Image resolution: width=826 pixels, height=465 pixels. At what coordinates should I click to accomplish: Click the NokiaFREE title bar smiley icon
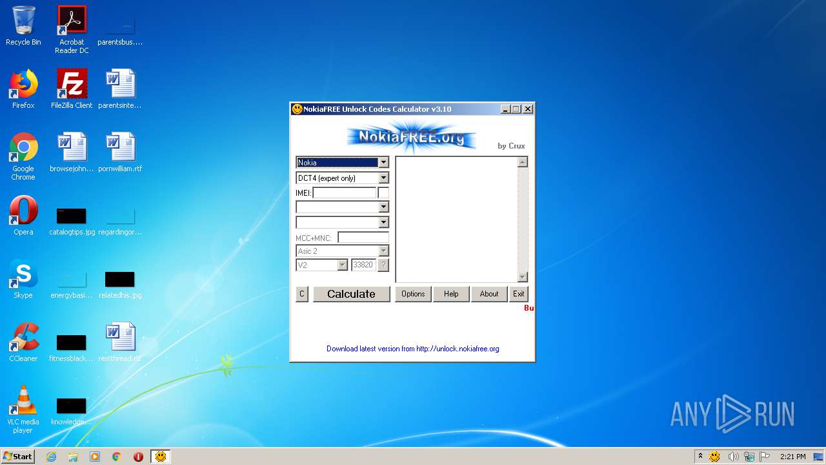[297, 109]
